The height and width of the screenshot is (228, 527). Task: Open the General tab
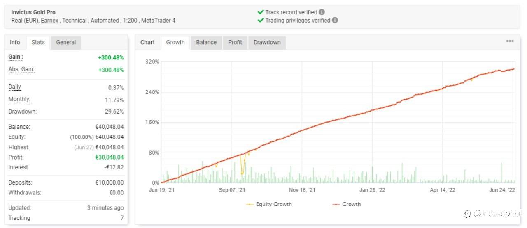66,42
